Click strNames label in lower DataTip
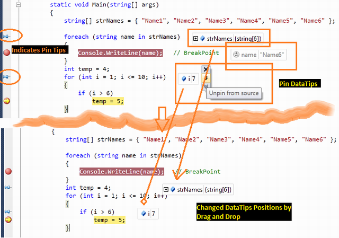This screenshot has height=238, width=339. click(x=190, y=190)
